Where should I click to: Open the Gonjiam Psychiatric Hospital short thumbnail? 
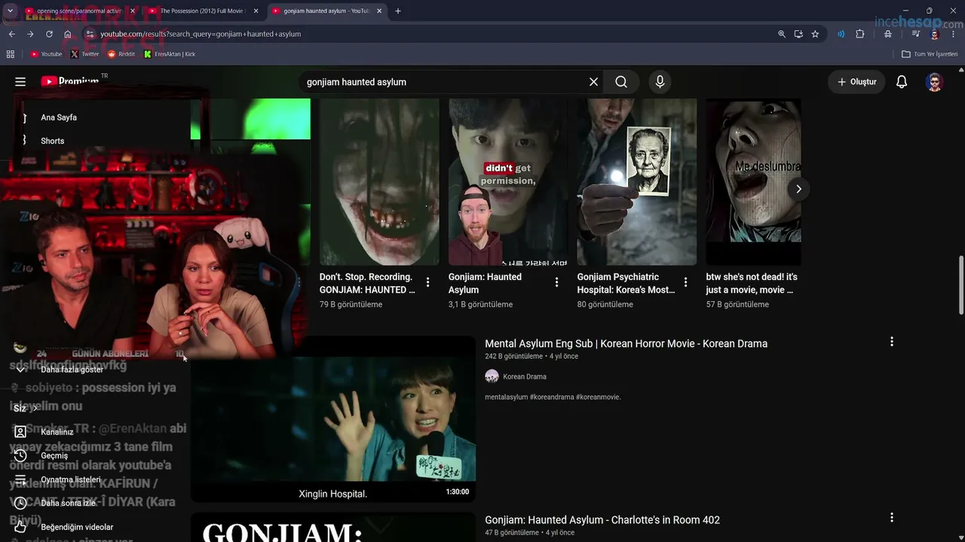tap(637, 182)
